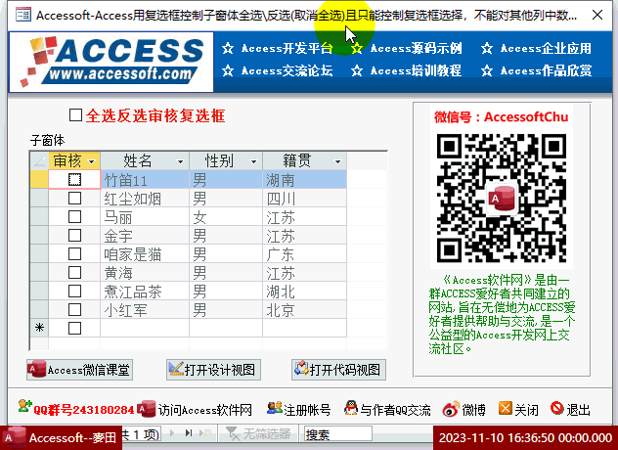Open the Access源码示例 link
The height and width of the screenshot is (450, 618).
[x=417, y=48]
